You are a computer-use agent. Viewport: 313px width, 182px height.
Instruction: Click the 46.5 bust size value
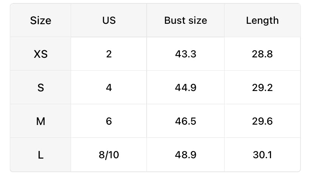(x=186, y=121)
